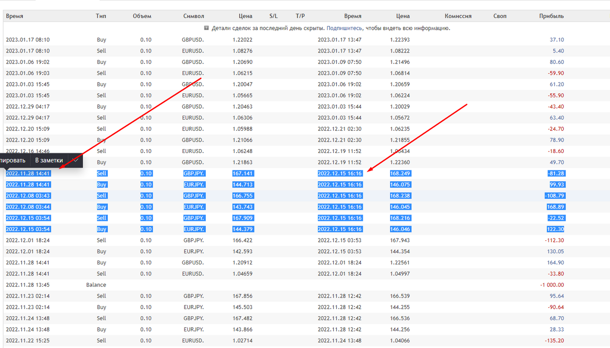Image resolution: width=610 pixels, height=348 pixels.
Task: Click the highlighted profit '168.89'
Action: pyautogui.click(x=555, y=207)
